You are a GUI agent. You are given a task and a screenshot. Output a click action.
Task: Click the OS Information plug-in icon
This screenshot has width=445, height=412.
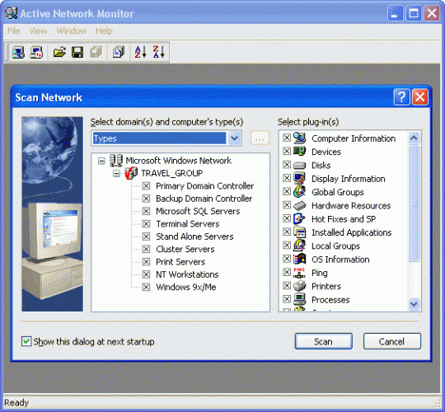pos(299,259)
